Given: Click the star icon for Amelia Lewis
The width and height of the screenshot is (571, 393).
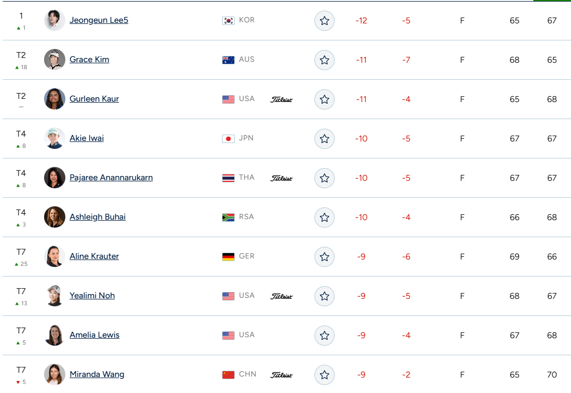Looking at the screenshot, I should click(x=325, y=336).
